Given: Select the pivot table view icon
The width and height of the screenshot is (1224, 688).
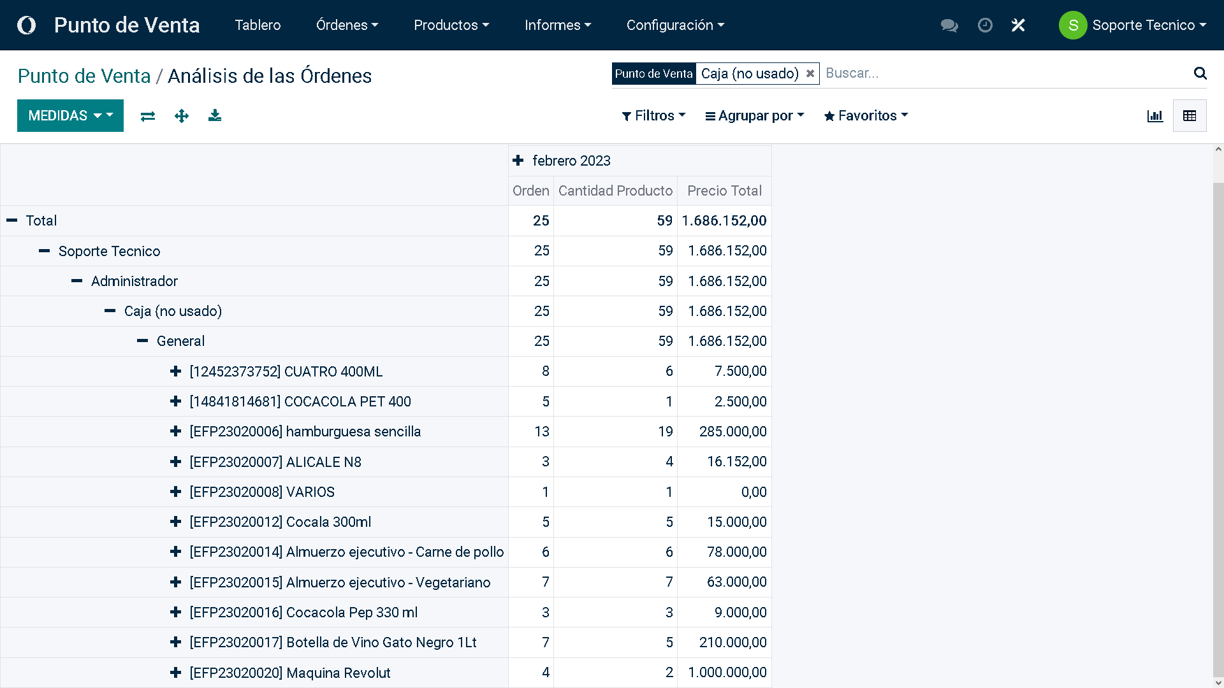Looking at the screenshot, I should coord(1189,116).
